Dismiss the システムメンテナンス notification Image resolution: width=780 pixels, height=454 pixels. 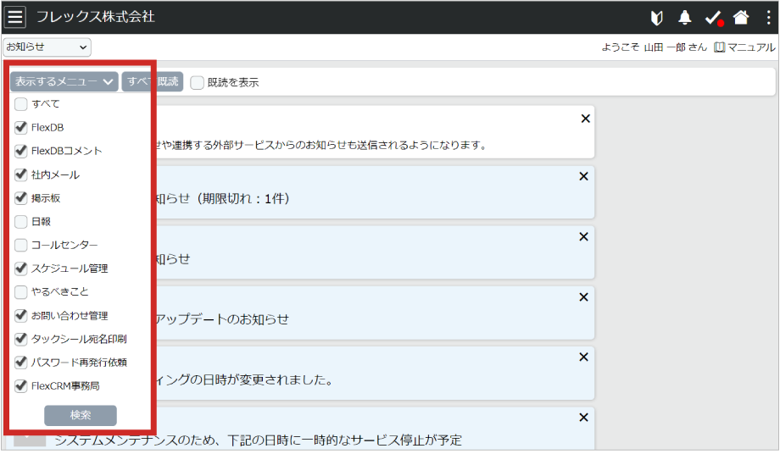tap(583, 418)
